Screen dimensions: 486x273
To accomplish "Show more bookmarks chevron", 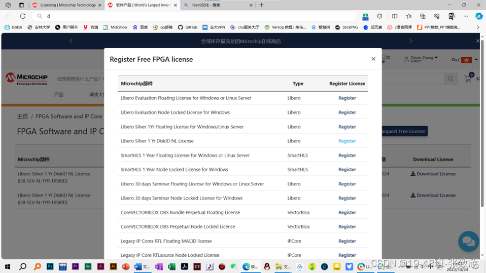I will [x=478, y=27].
